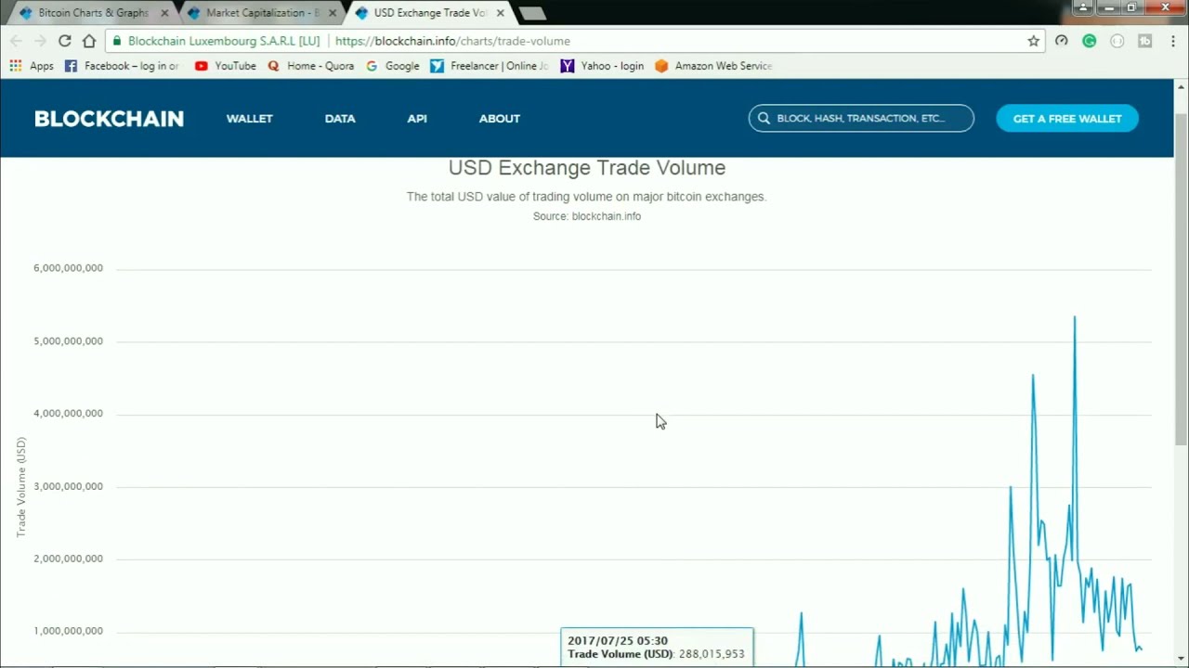Click the highest chart peak above 5 billion

[x=1075, y=318]
